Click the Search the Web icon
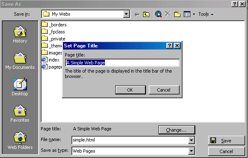 158,14
